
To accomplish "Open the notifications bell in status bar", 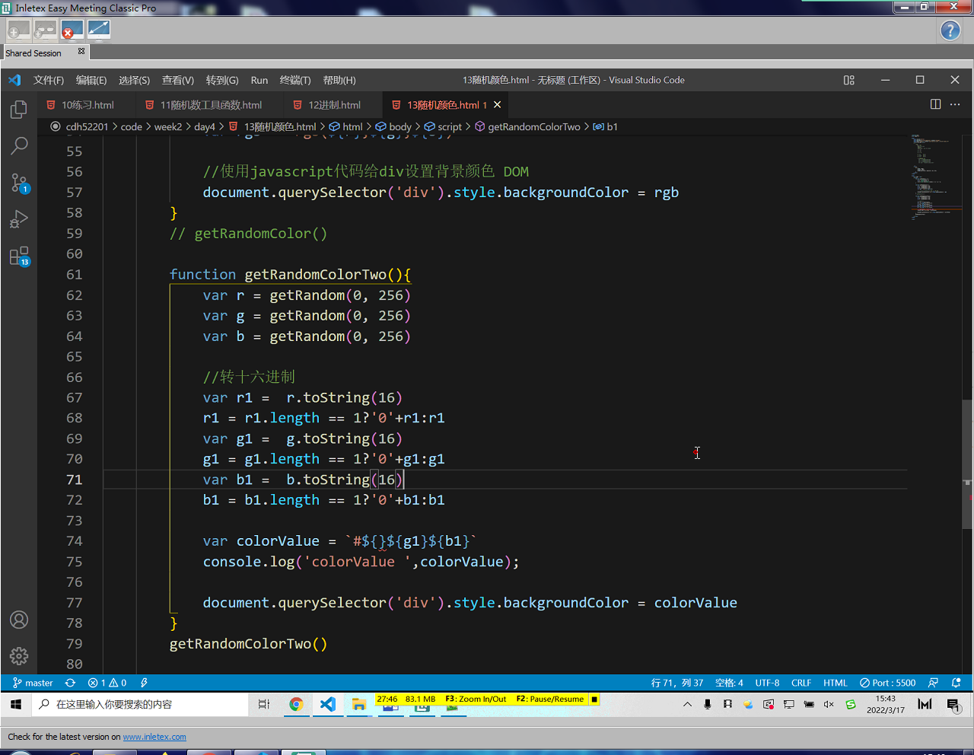I will [x=956, y=683].
